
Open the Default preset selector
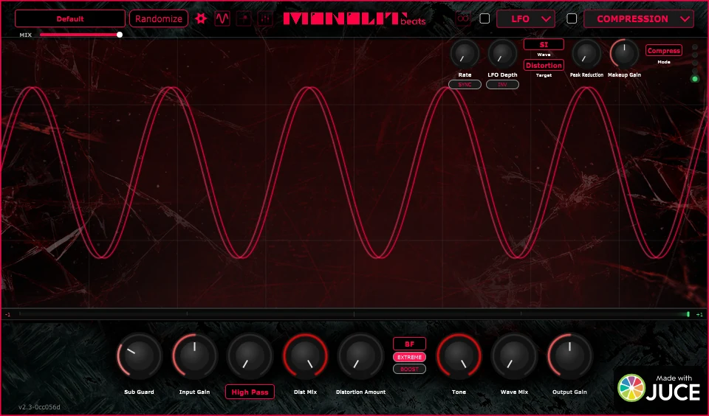[x=70, y=18]
